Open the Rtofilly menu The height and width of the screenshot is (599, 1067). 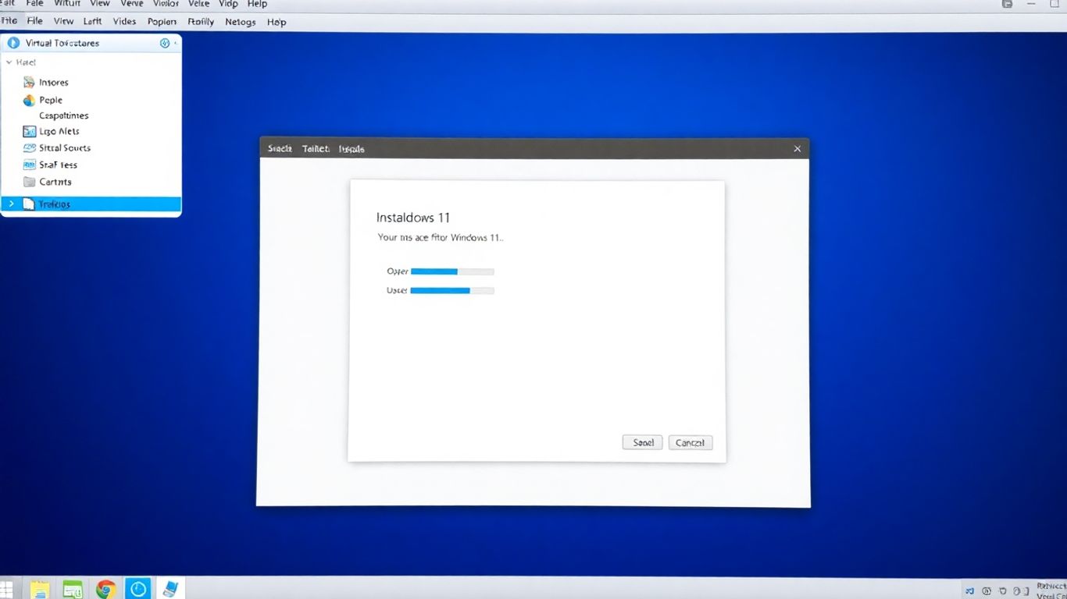click(x=201, y=22)
